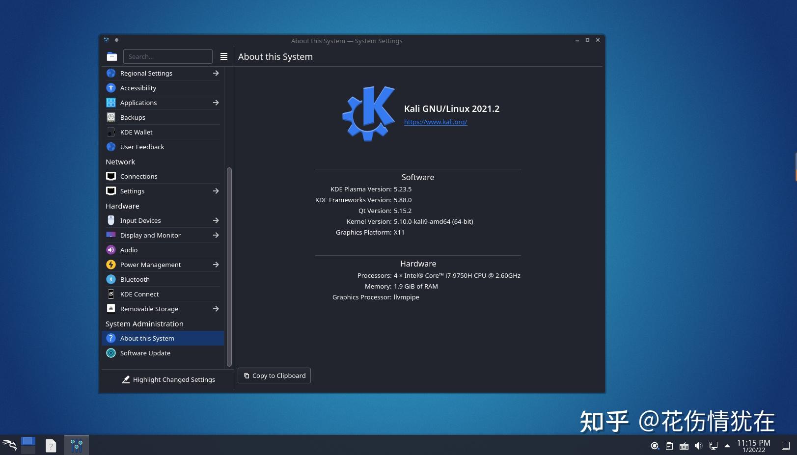Open the clipboard manager tray icon
Screen dimensions: 797x455
point(669,445)
